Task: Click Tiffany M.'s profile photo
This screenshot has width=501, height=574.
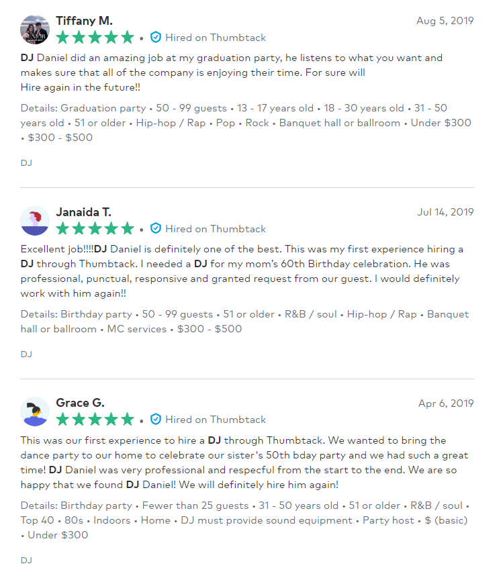Action: point(35,30)
